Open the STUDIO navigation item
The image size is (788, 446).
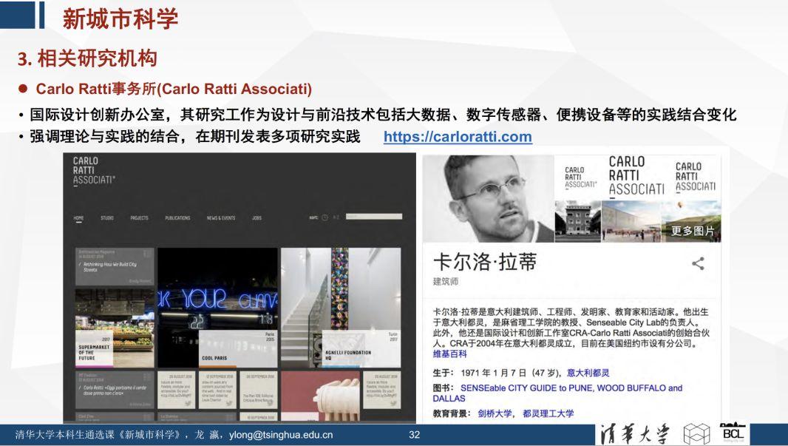pos(107,218)
